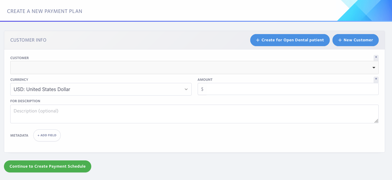Click the Currency dropdown chevron
The image size is (392, 180).
click(x=186, y=89)
